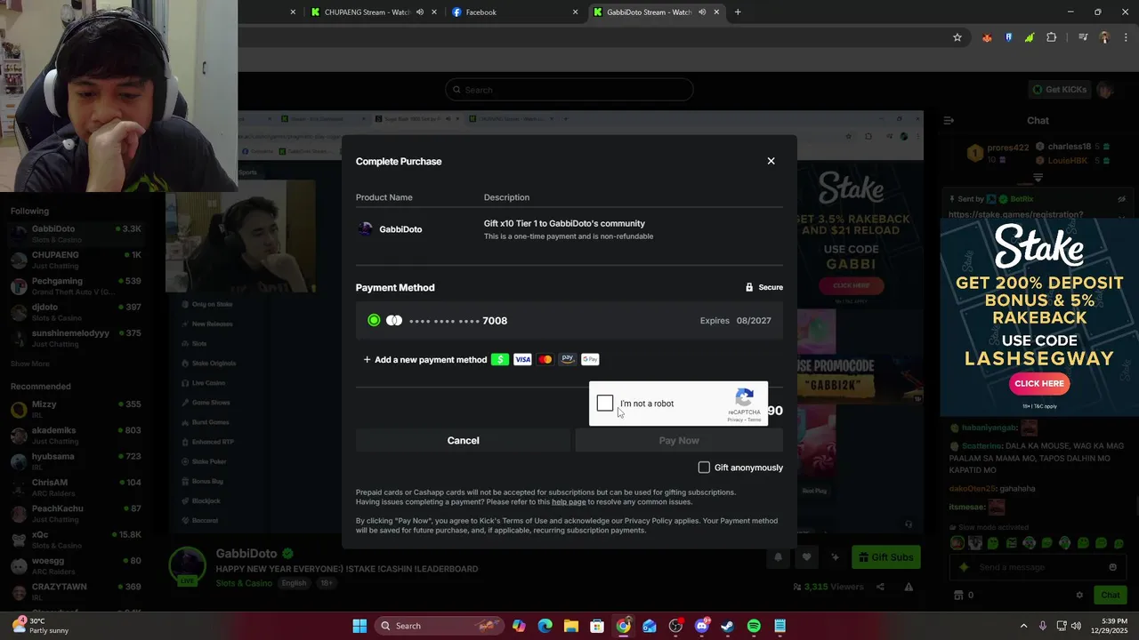Select the card ending in 7008

point(569,321)
